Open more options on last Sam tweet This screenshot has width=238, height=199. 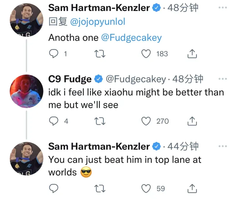tap(223, 146)
